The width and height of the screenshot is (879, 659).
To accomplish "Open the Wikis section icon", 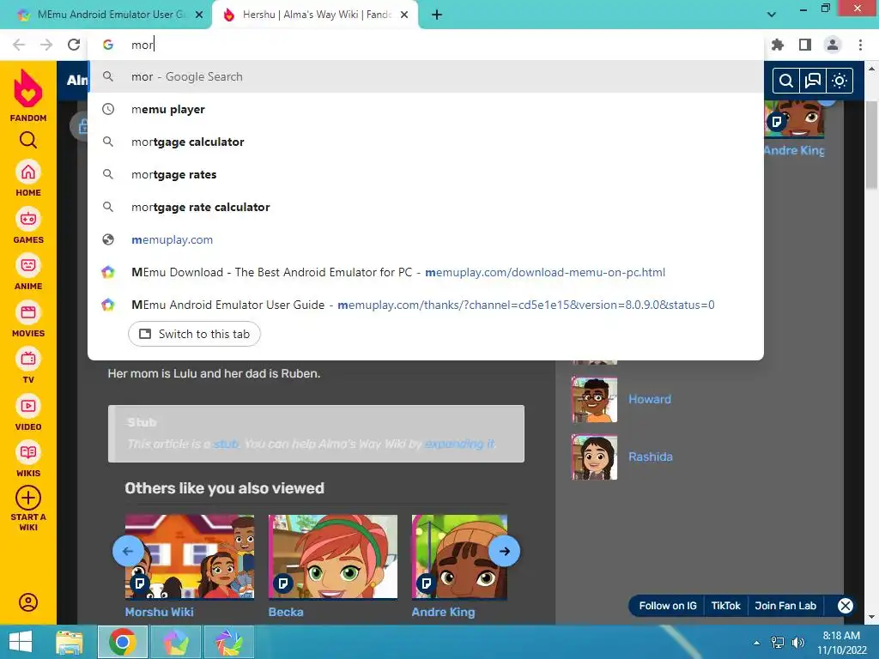I will click(x=28, y=452).
